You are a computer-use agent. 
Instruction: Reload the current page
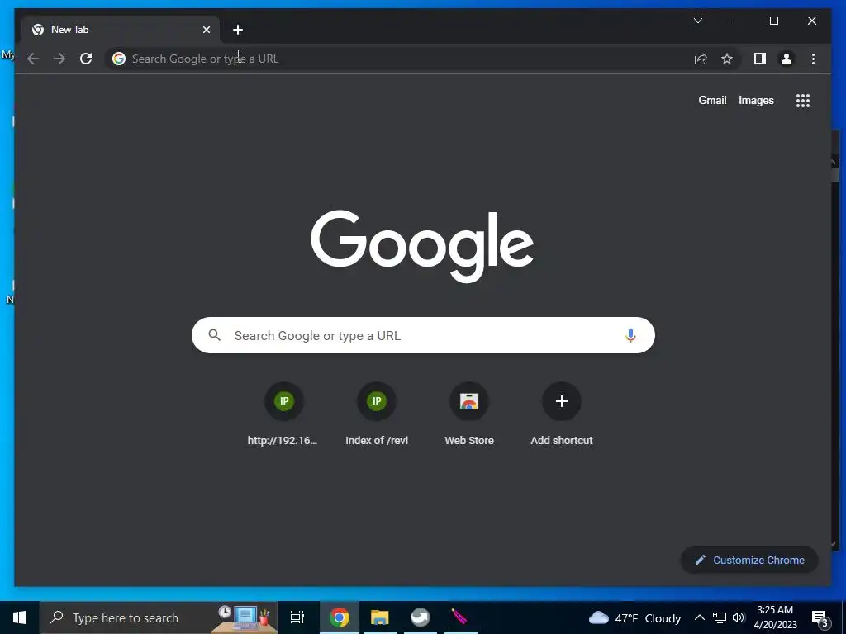pyautogui.click(x=86, y=59)
